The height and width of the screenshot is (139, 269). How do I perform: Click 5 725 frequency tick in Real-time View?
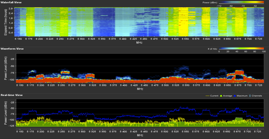click(258, 131)
